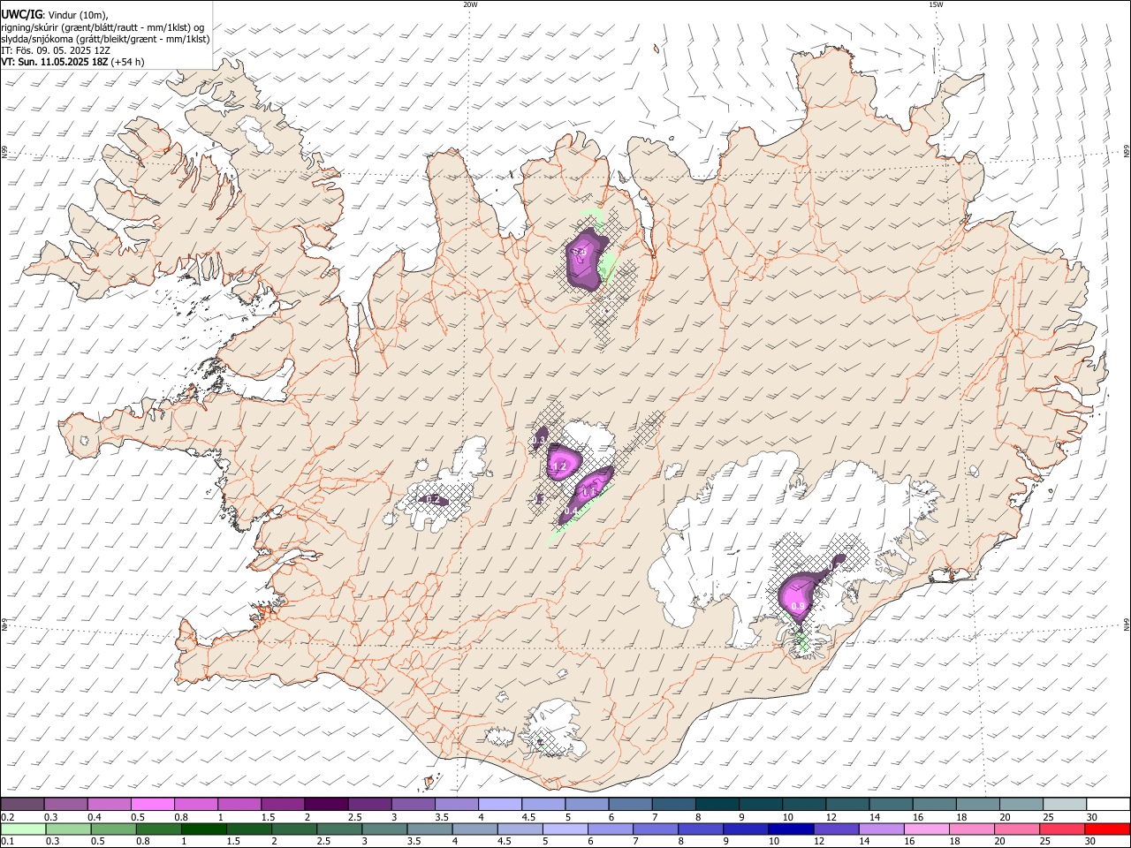Click the 'VT: Sun. 11.05.2025 18Z' line

coord(55,62)
